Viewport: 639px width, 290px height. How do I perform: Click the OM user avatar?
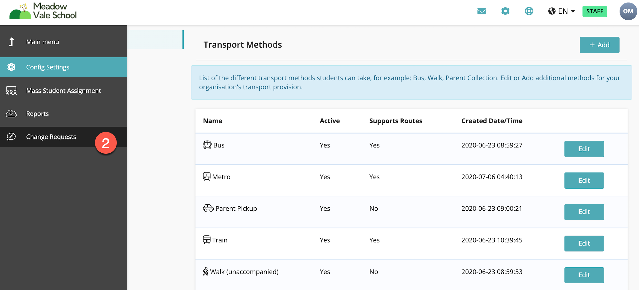pos(628,11)
